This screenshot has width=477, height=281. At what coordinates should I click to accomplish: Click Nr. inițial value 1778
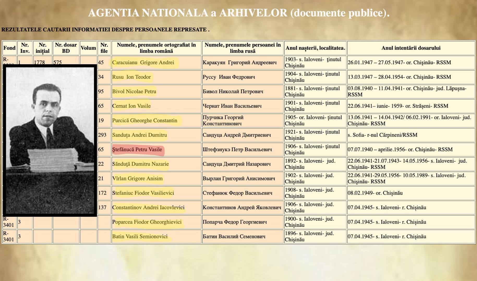[x=39, y=62]
